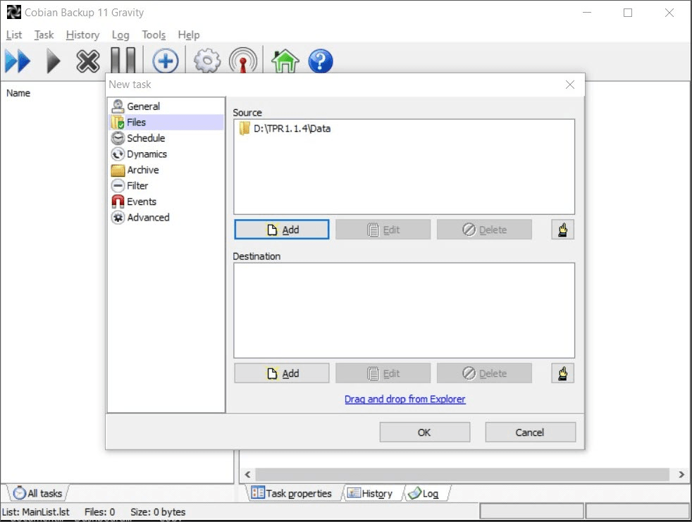
Task: Select Files section in New task sidebar
Action: coord(166,123)
